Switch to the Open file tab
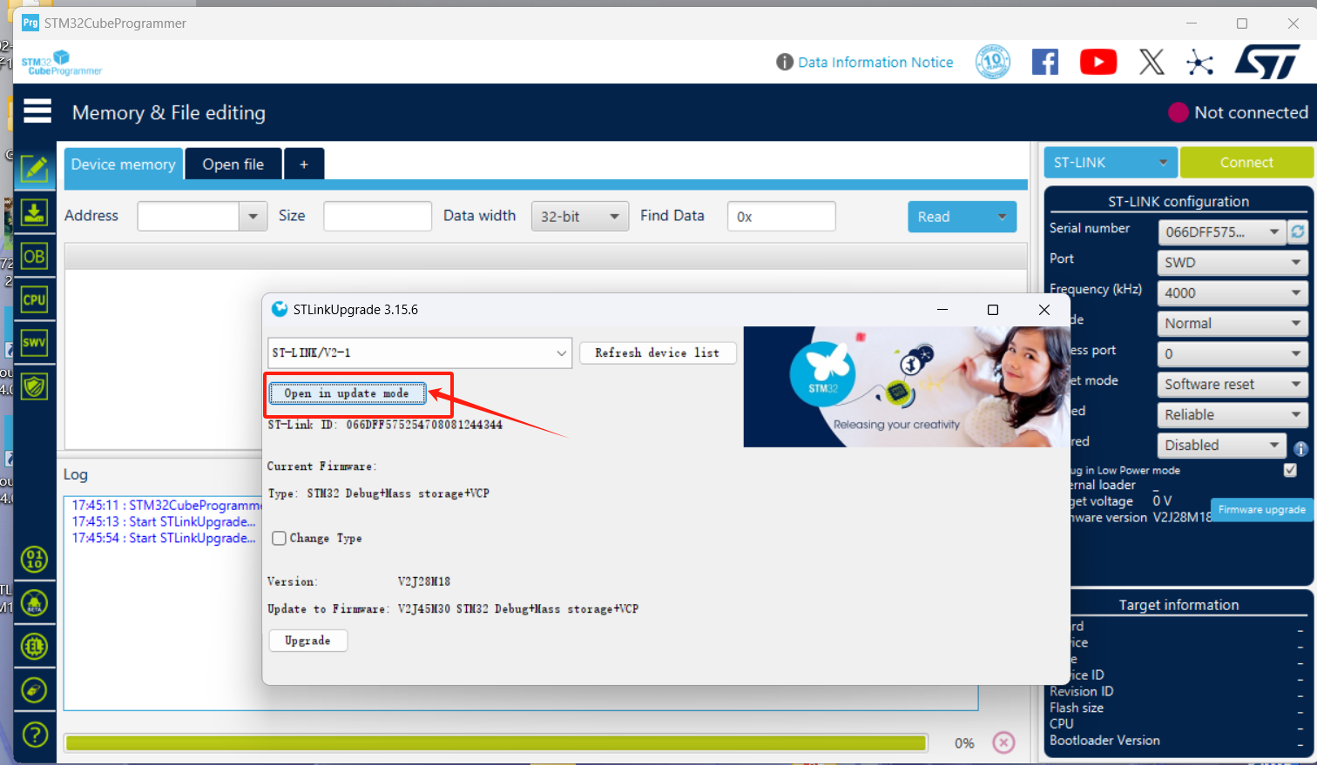This screenshot has width=1317, height=765. [233, 164]
